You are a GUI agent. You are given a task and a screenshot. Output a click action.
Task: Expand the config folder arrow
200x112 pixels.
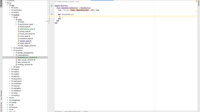click(7, 102)
